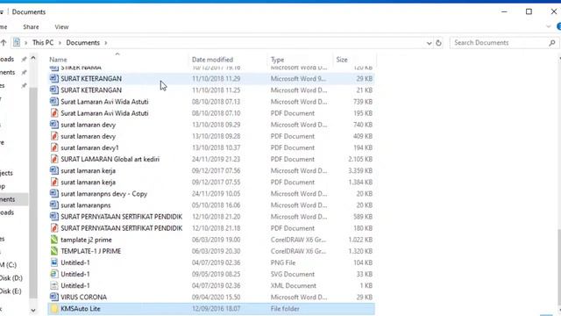Click XML document icon of Untitled-1
This screenshot has height=316, width=561.
(54, 285)
